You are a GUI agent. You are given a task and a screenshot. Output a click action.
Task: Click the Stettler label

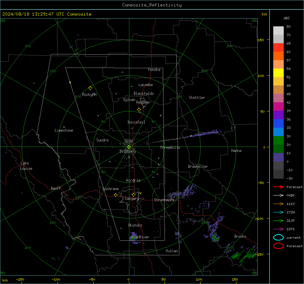pyautogui.click(x=197, y=98)
